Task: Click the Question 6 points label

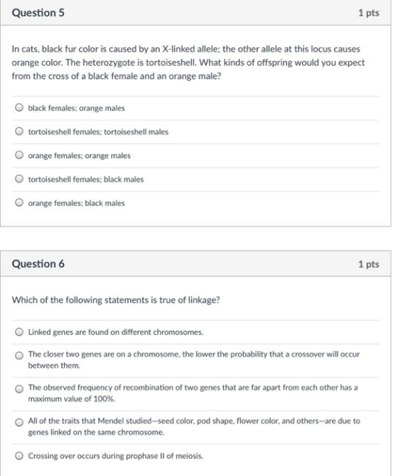Action: tap(369, 264)
